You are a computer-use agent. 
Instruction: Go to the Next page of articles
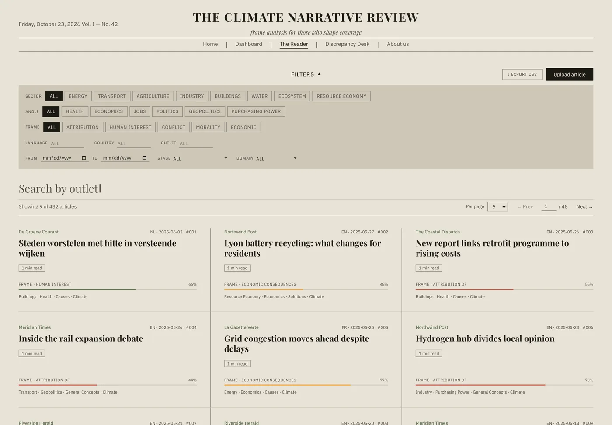(x=584, y=206)
